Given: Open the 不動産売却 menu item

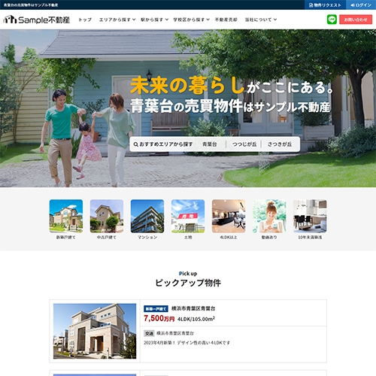Looking at the screenshot, I should [226, 20].
